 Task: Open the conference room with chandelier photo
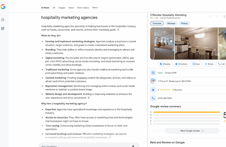196,43
